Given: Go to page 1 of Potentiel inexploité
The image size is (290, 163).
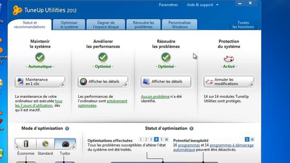Looking at the screenshot, I should point(247,139).
